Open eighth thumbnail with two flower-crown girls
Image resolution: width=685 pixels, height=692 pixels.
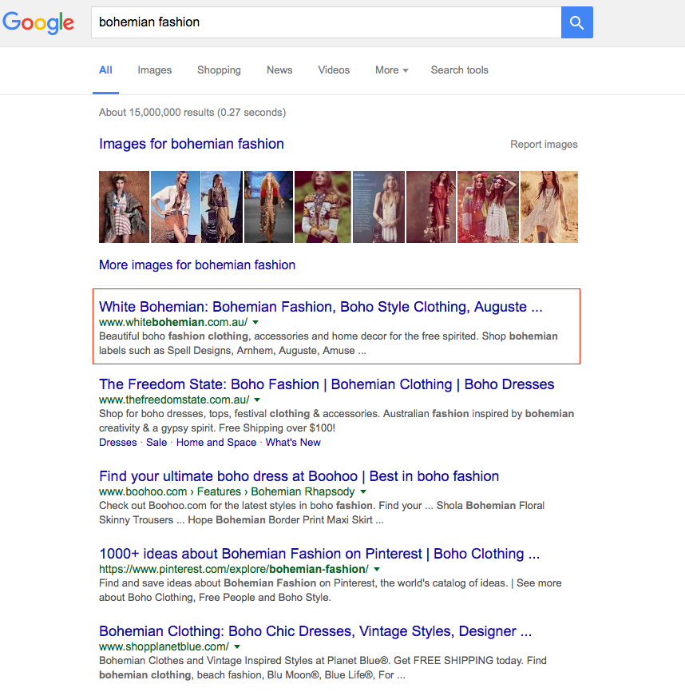point(488,207)
